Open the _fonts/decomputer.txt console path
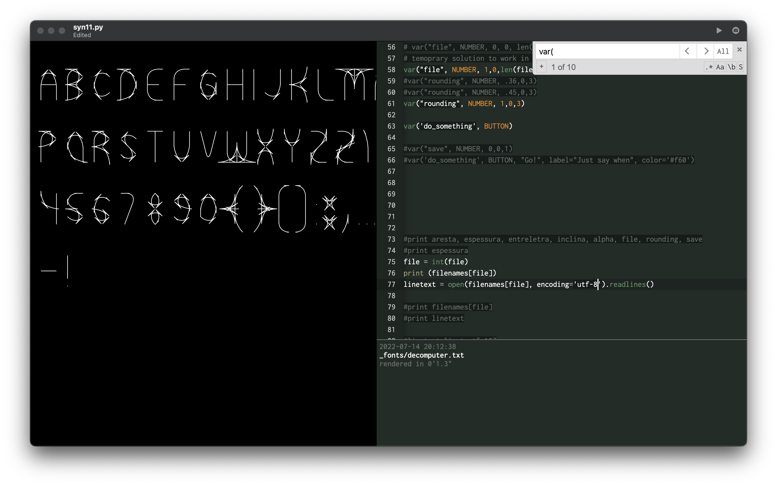The width and height of the screenshot is (777, 486). [422, 355]
